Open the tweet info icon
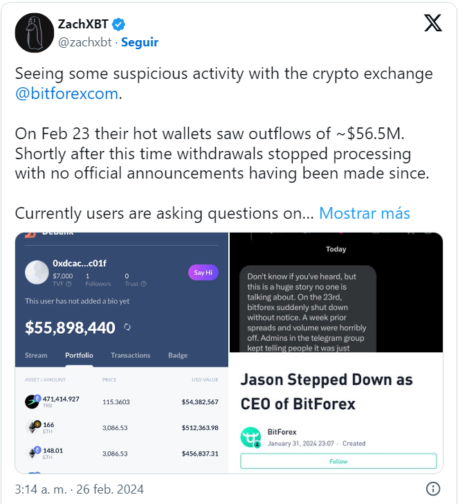 pos(432,489)
